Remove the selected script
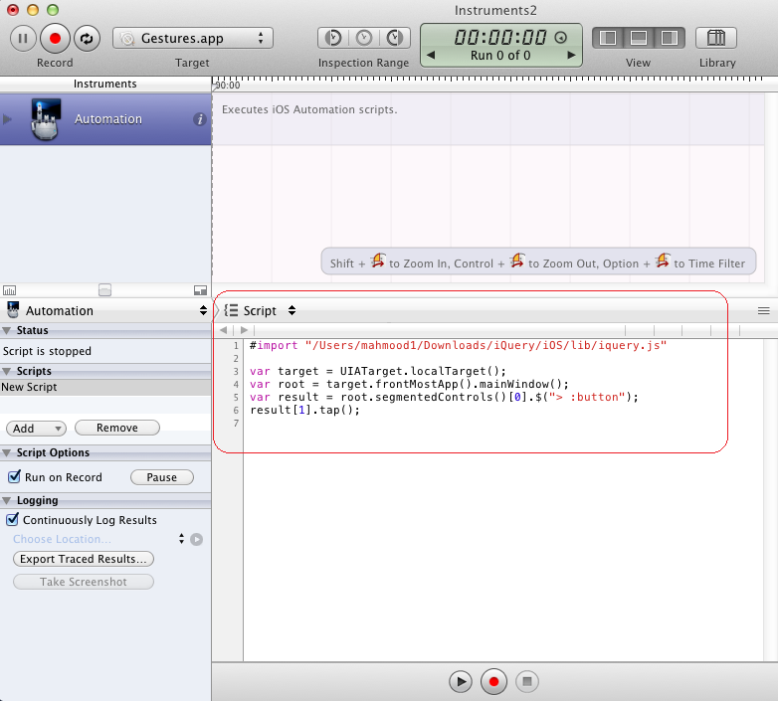This screenshot has height=701, width=778. 117,428
